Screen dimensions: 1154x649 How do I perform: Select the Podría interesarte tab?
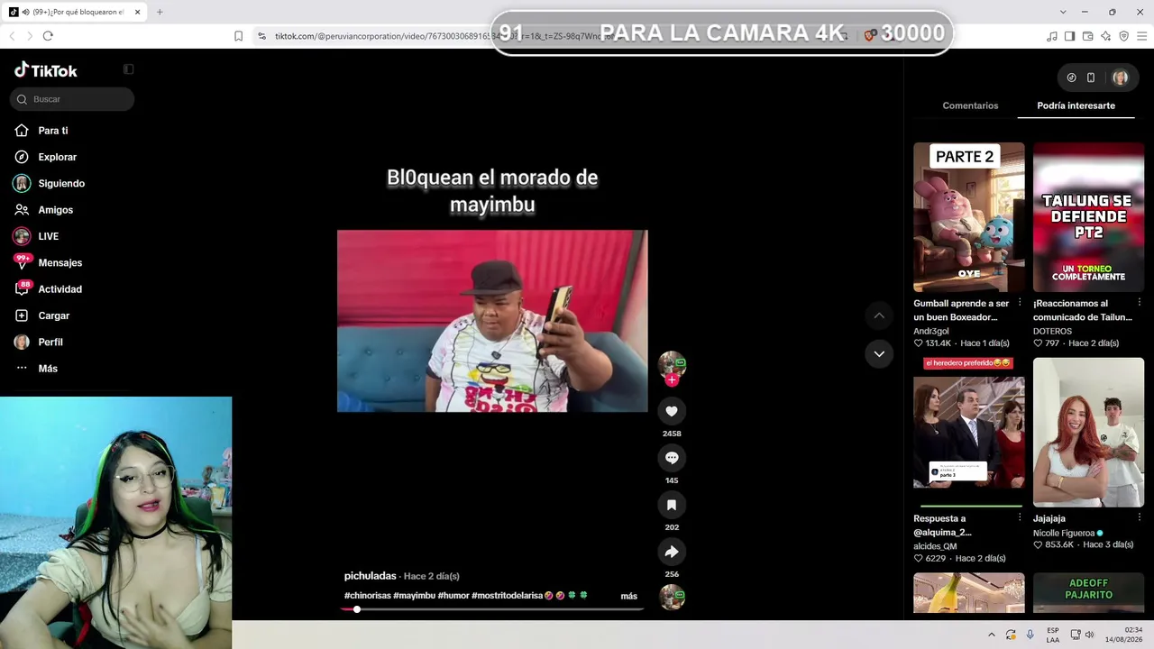point(1076,105)
